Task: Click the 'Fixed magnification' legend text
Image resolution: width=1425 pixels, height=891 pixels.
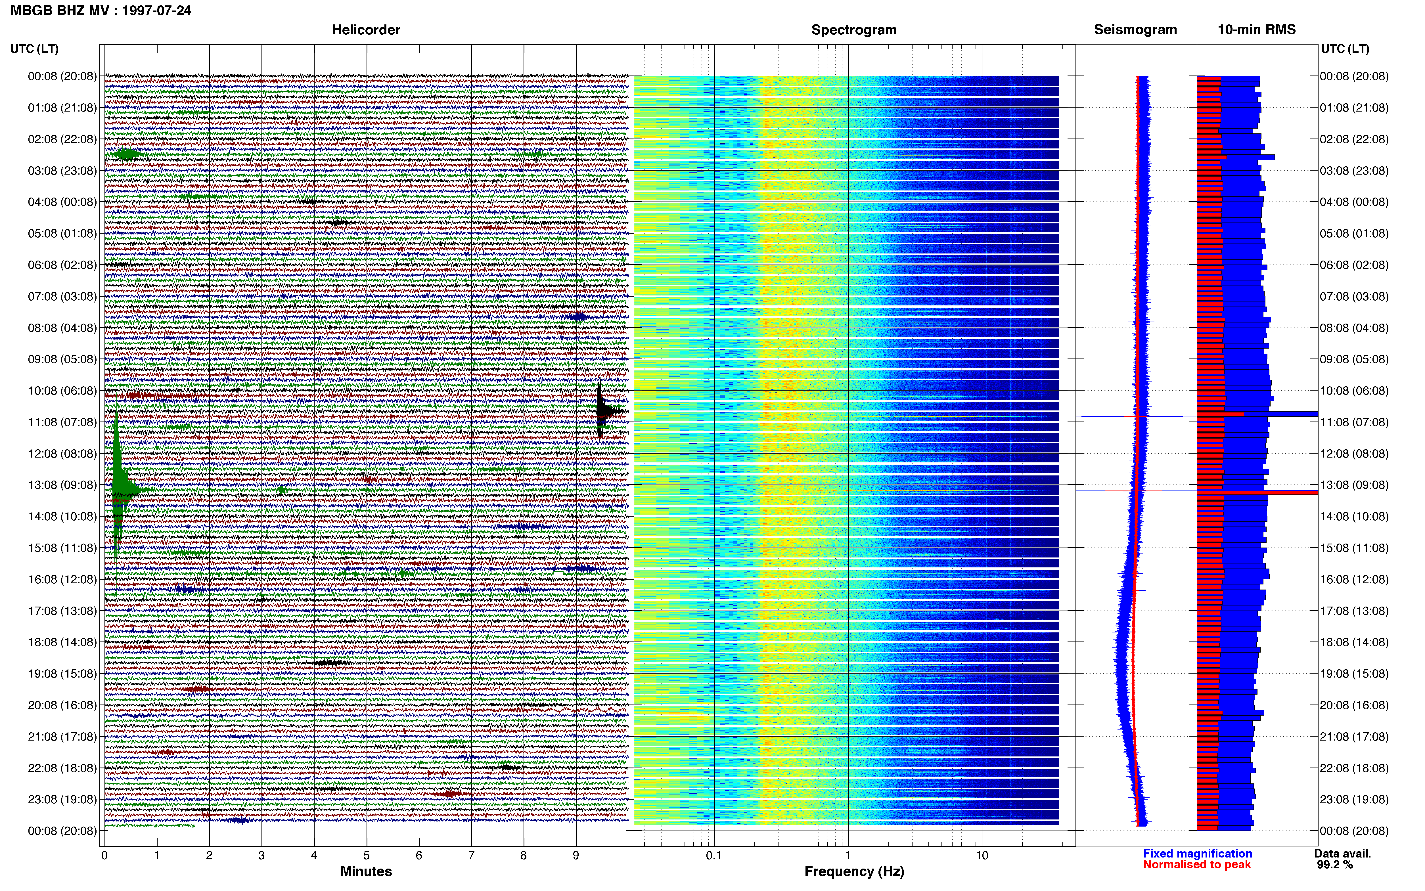Action: 1198,853
